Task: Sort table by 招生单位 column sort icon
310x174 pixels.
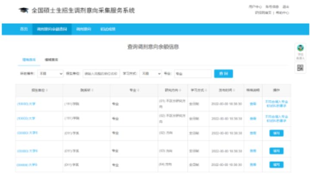Action: coord(47,90)
